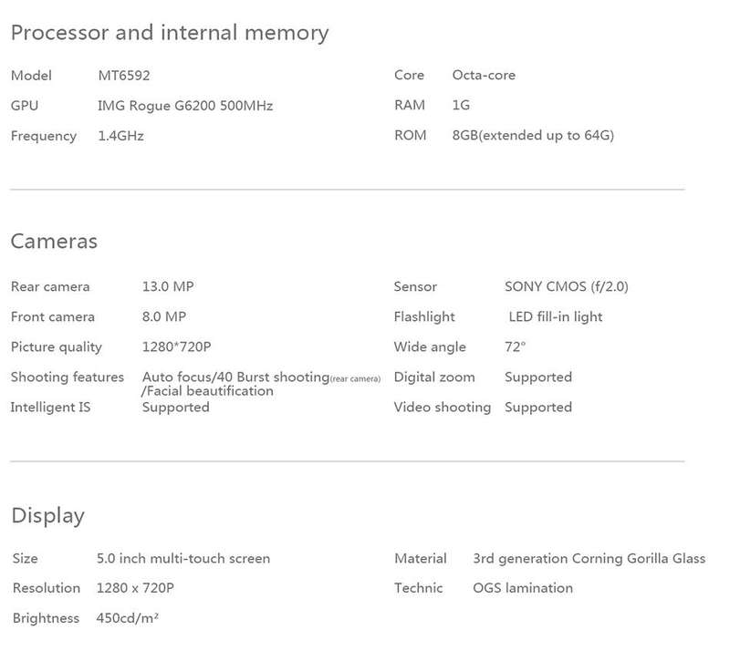Click the LED fill-in light text
The image size is (730, 651).
(x=556, y=317)
